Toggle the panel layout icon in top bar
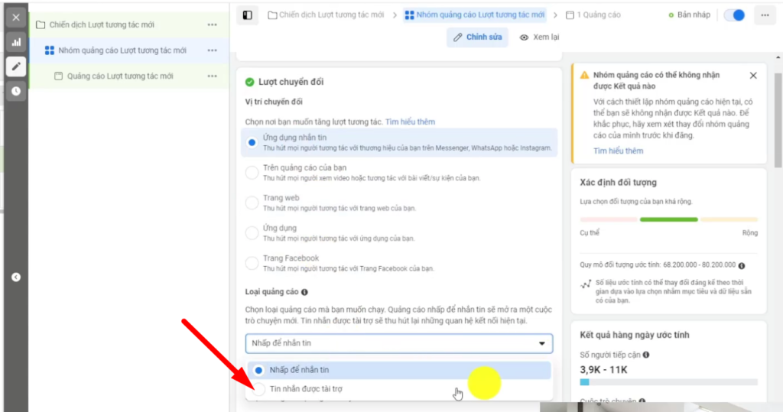Image resolution: width=783 pixels, height=412 pixels. pos(247,15)
